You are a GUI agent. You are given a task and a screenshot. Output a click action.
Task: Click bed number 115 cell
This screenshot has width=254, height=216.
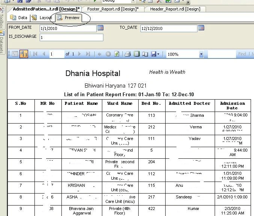point(152,188)
